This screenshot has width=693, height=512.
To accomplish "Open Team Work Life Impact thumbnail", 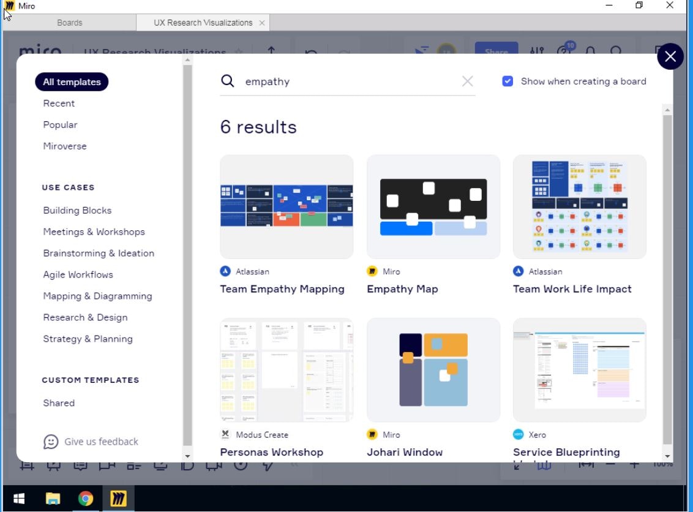I will 579,206.
